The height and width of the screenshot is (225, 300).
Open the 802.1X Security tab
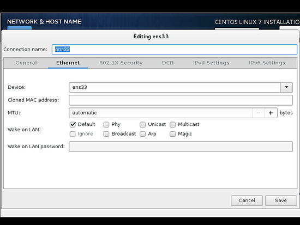point(121,63)
